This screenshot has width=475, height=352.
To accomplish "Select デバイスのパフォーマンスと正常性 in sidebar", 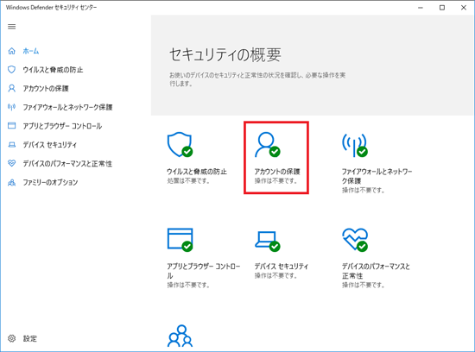I will (67, 163).
